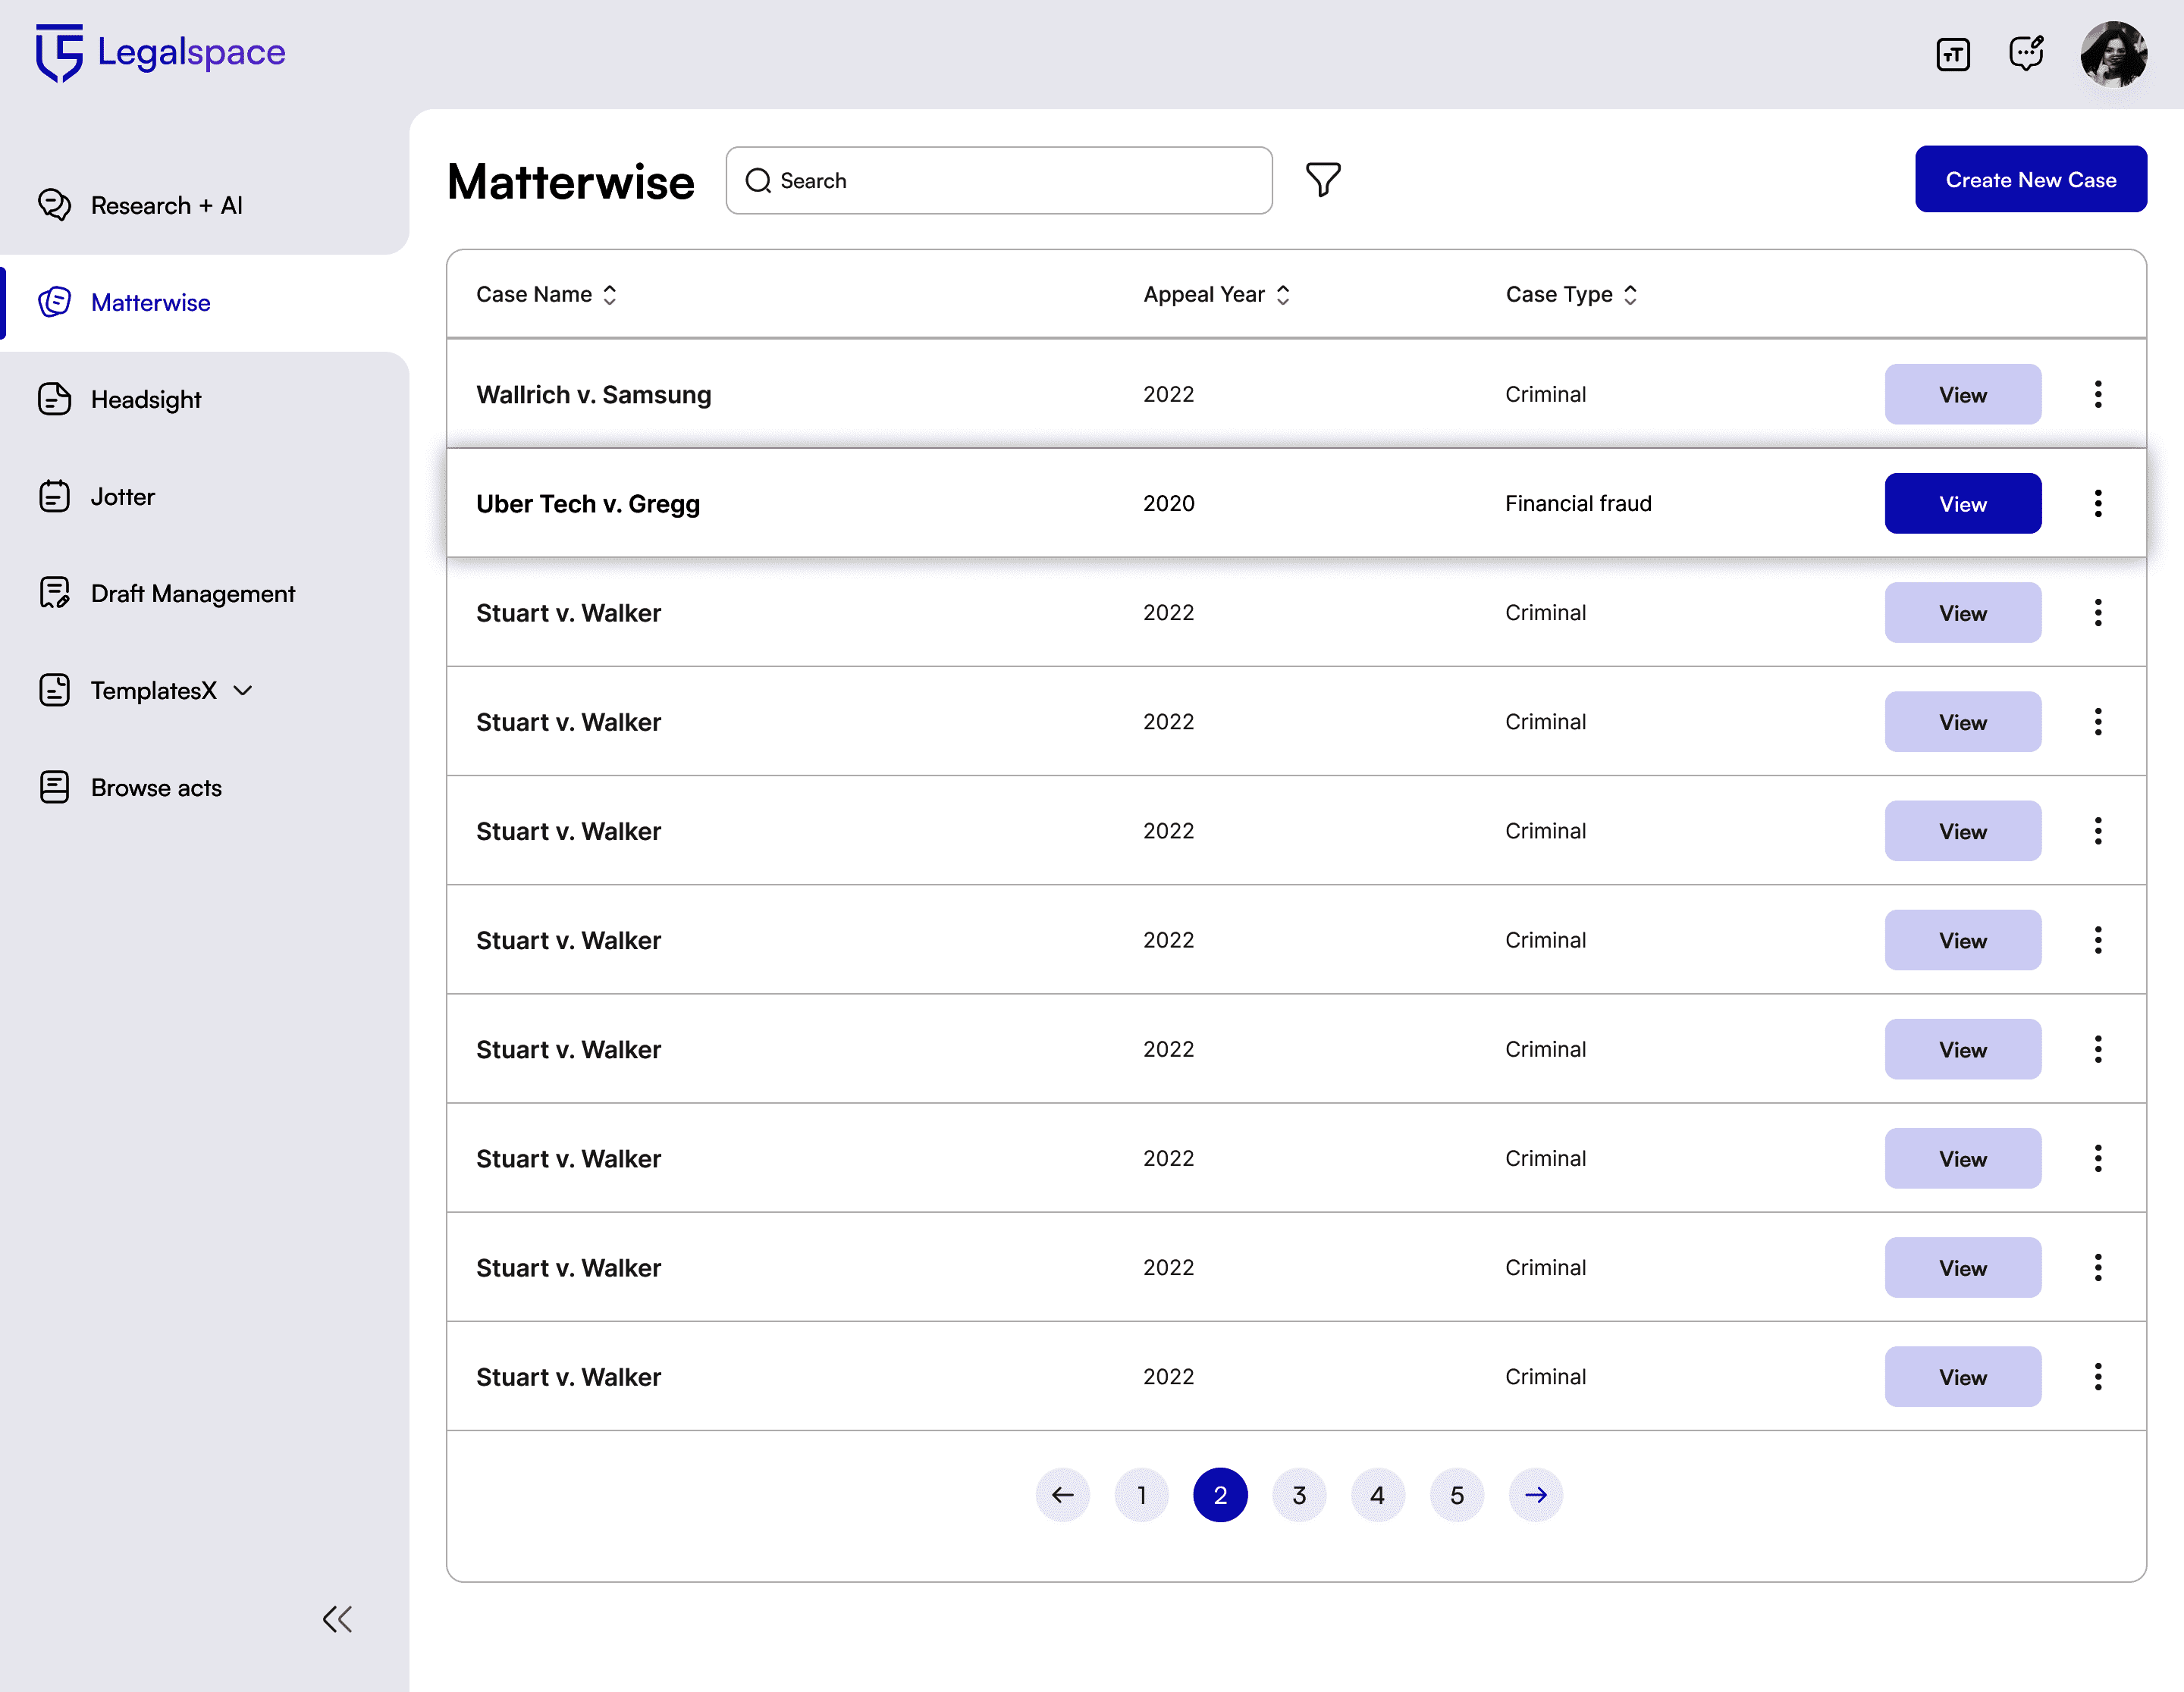Select page 3 in pagination
The width and height of the screenshot is (2184, 1692).
[x=1298, y=1494]
